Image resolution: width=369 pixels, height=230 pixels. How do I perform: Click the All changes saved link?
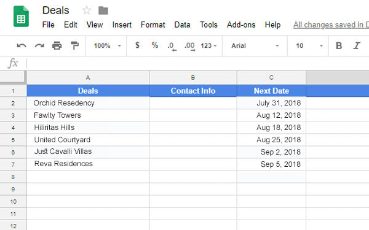[x=331, y=25]
